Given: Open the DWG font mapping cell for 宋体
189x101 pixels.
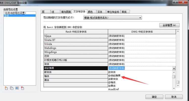Looking at the screenshot, I should [x=142, y=64].
